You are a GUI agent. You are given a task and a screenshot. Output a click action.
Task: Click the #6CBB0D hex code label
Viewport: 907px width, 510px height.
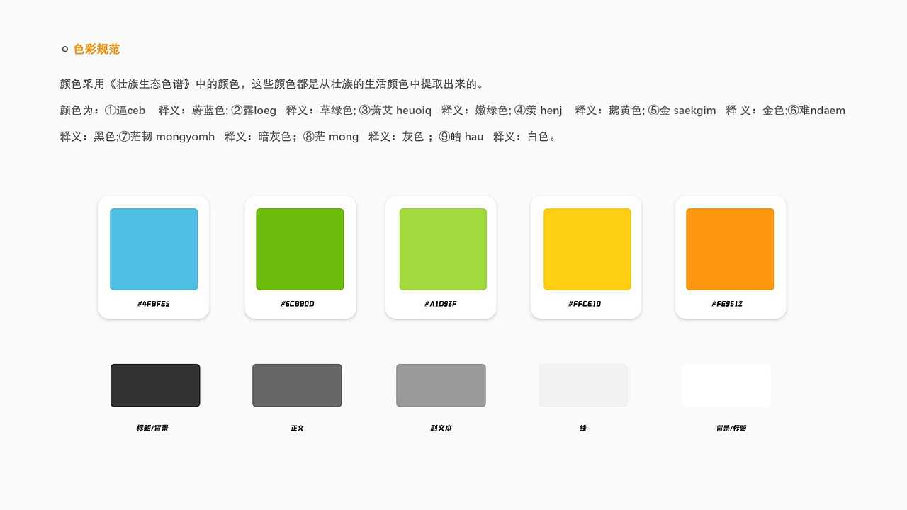tap(299, 304)
